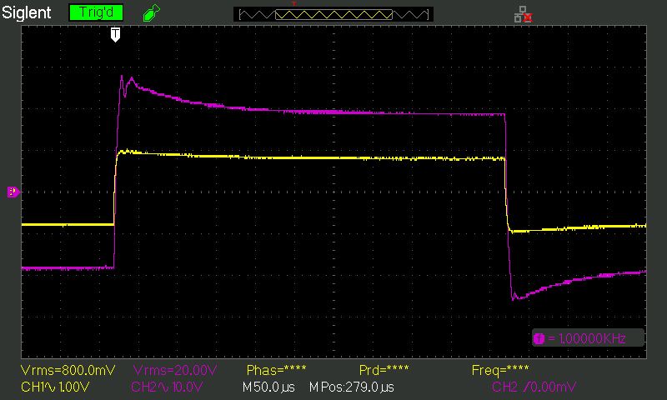Click the magenta frequency counter icon

[539, 338]
